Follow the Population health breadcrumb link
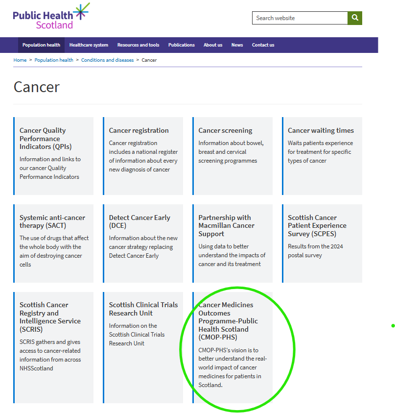 click(54, 60)
